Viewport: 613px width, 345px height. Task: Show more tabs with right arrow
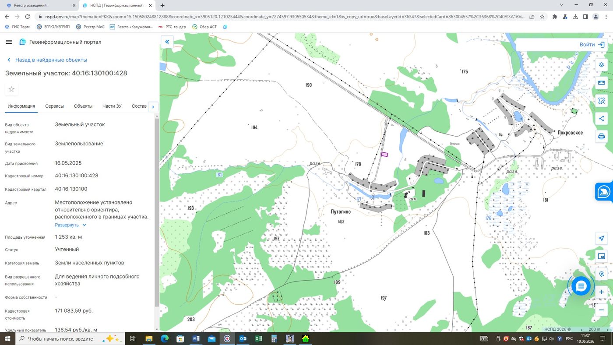[x=153, y=107]
